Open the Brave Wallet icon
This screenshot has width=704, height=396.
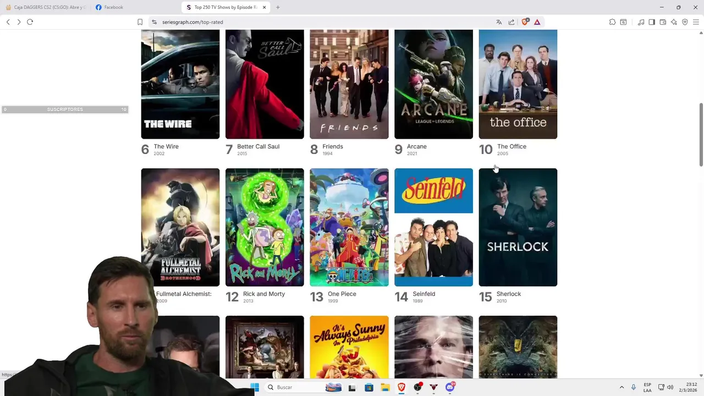pos(663,22)
